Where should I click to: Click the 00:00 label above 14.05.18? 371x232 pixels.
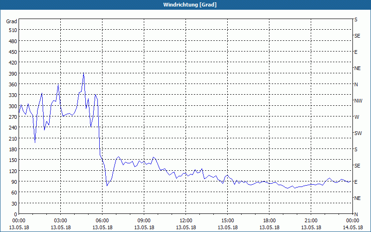click(352, 221)
